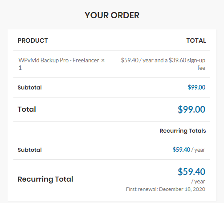Click the / year text under recurring total

pos(198,181)
